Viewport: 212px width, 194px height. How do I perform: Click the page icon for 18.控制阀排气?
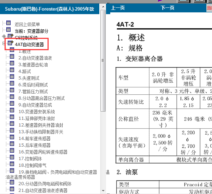(x=12, y=164)
